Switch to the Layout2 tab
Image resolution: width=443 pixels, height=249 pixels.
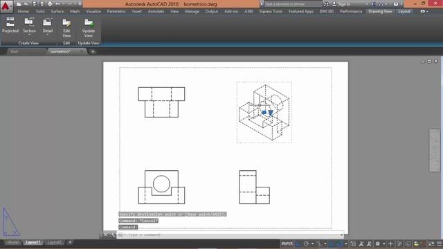point(54,242)
